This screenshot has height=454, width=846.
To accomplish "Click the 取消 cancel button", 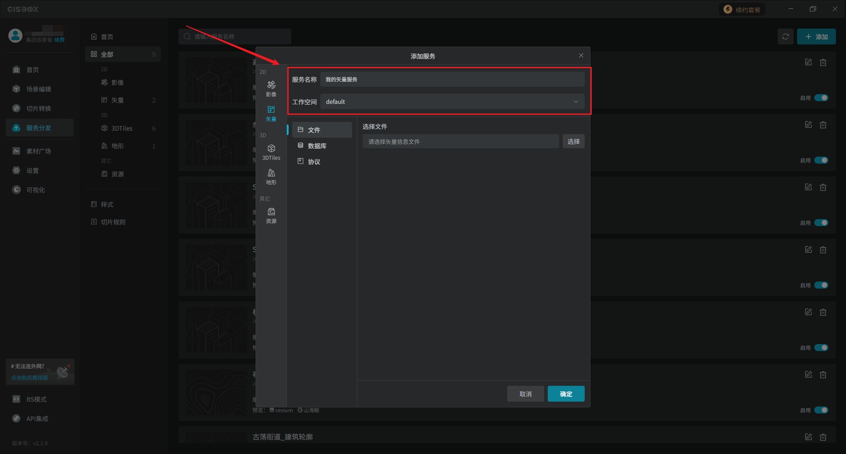I will (x=525, y=394).
